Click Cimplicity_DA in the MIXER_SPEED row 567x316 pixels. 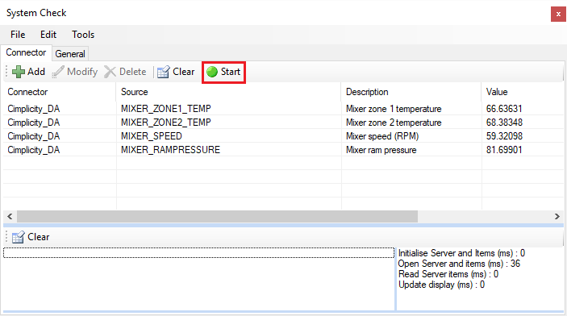(x=33, y=136)
